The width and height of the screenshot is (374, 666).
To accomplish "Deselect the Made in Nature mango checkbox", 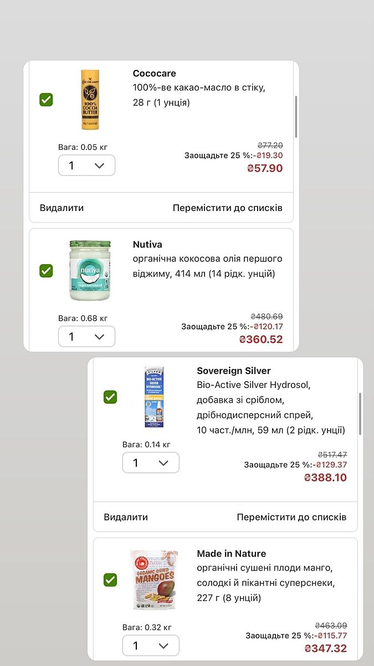I will [110, 580].
